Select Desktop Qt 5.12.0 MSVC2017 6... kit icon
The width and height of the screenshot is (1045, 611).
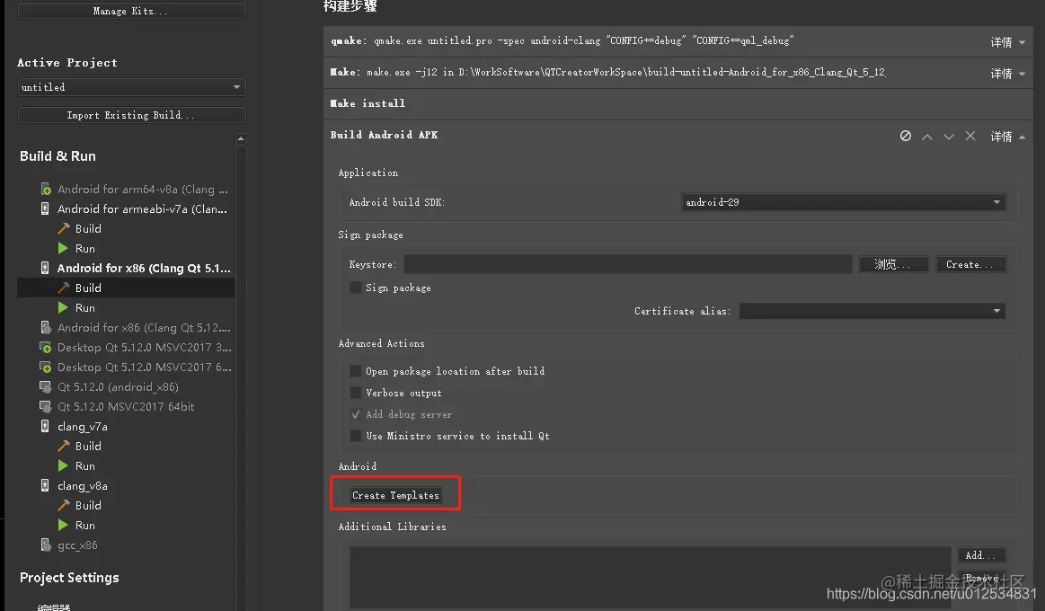45,367
